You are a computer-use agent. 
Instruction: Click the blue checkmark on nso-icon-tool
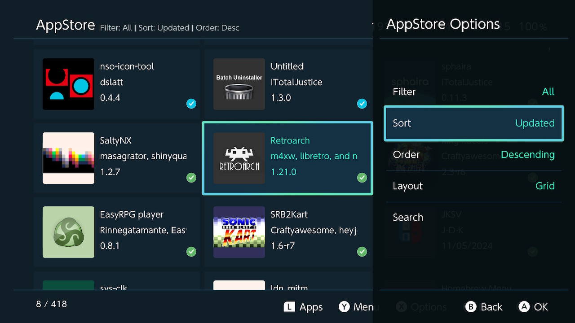(191, 104)
